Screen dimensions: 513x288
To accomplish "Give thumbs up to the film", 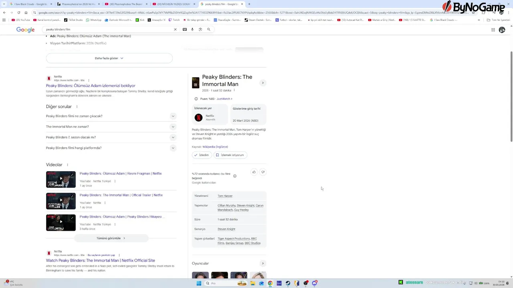I will [254, 172].
